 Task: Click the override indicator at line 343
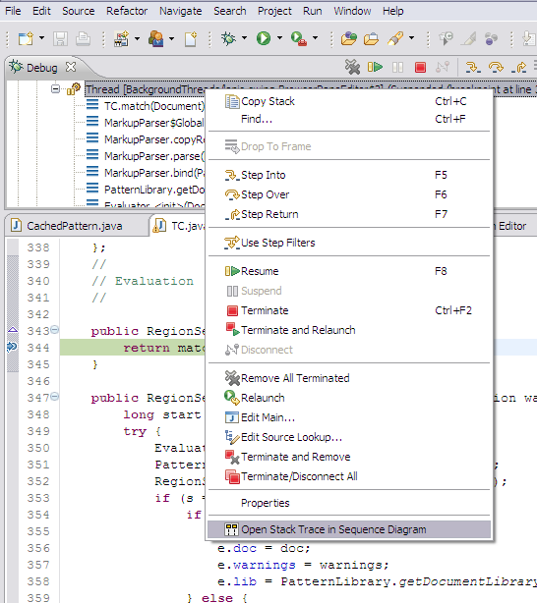tap(13, 330)
